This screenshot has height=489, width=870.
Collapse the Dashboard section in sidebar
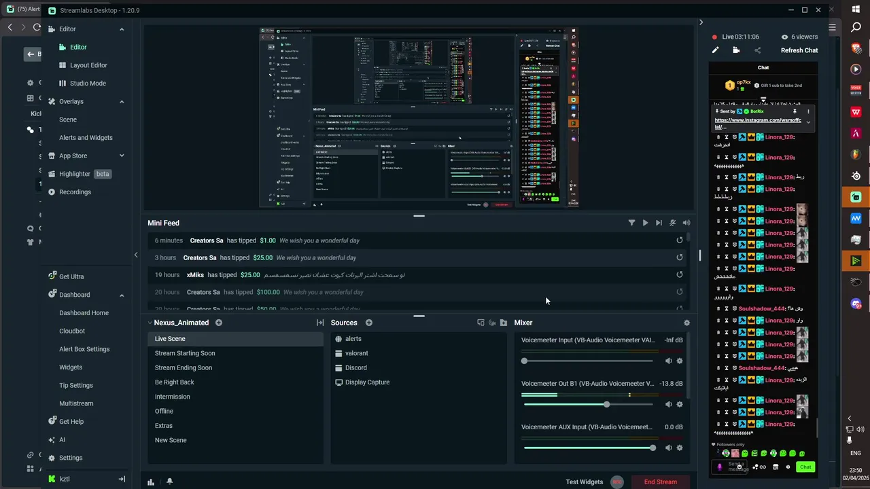(122, 295)
